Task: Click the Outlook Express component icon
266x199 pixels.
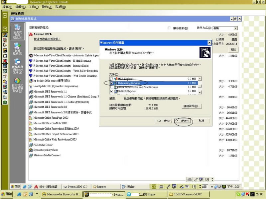Action: coord(116,91)
